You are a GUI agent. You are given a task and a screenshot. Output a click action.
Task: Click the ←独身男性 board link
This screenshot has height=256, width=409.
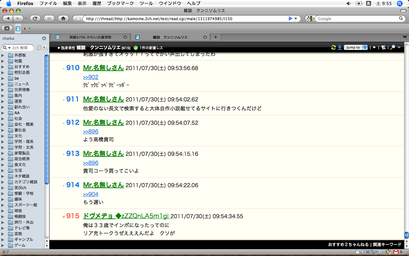66,48
